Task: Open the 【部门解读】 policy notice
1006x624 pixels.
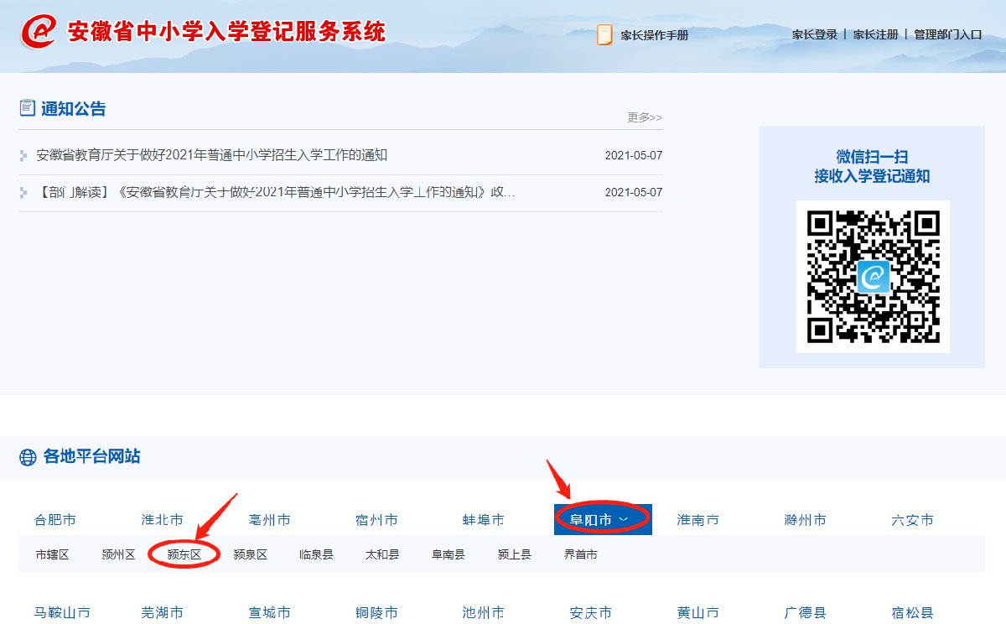Action: [x=276, y=192]
